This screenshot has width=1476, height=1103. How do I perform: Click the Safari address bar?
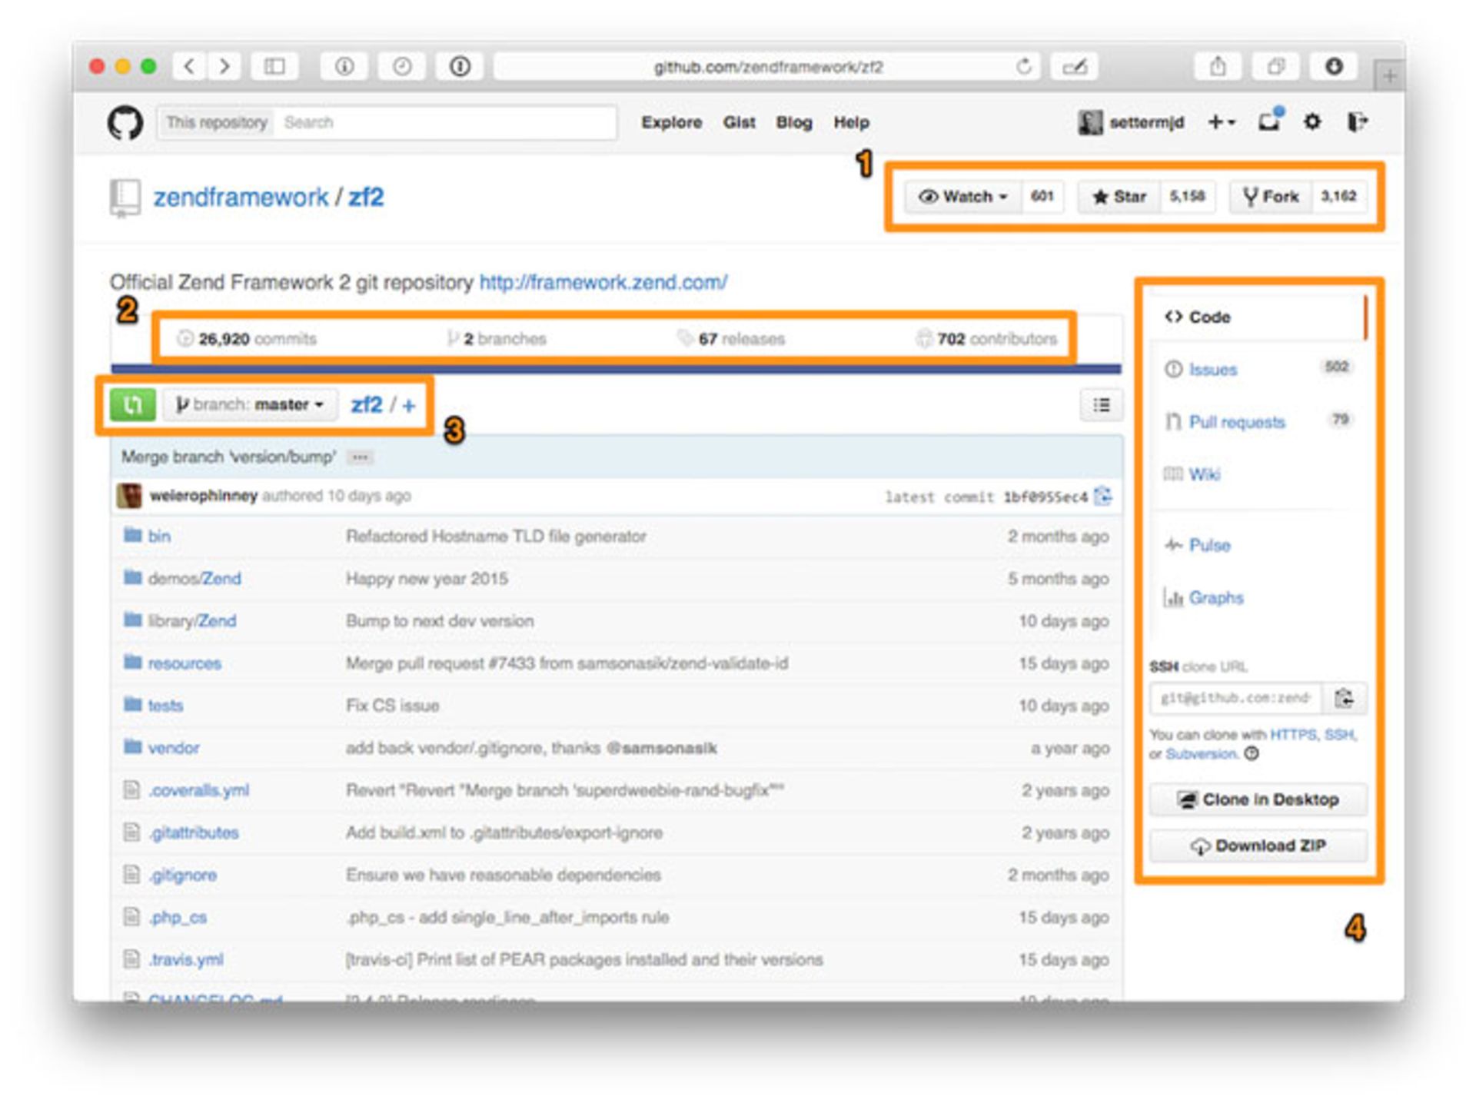coord(767,67)
